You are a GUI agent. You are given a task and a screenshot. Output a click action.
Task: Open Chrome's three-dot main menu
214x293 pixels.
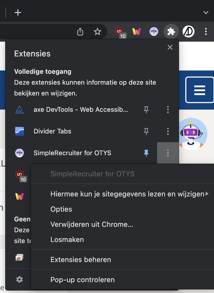[x=206, y=31]
